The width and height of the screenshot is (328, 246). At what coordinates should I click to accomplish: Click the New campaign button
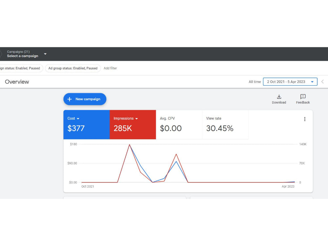85,99
